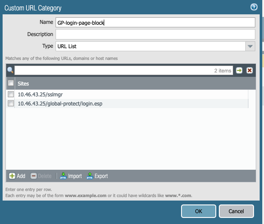Cancel the Custom URL Category dialog

[236, 211]
